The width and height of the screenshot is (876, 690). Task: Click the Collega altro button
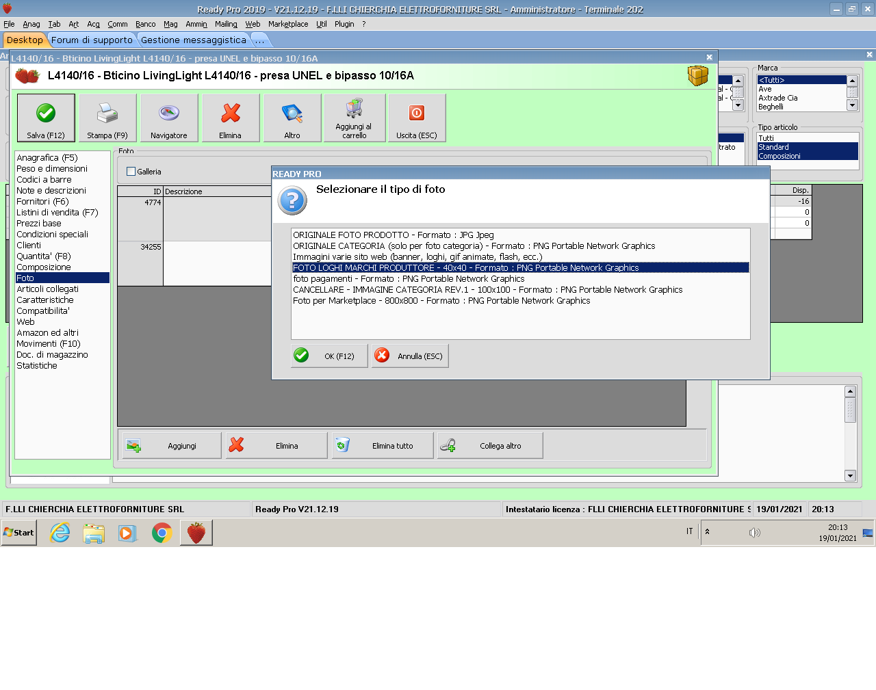pyautogui.click(x=490, y=445)
